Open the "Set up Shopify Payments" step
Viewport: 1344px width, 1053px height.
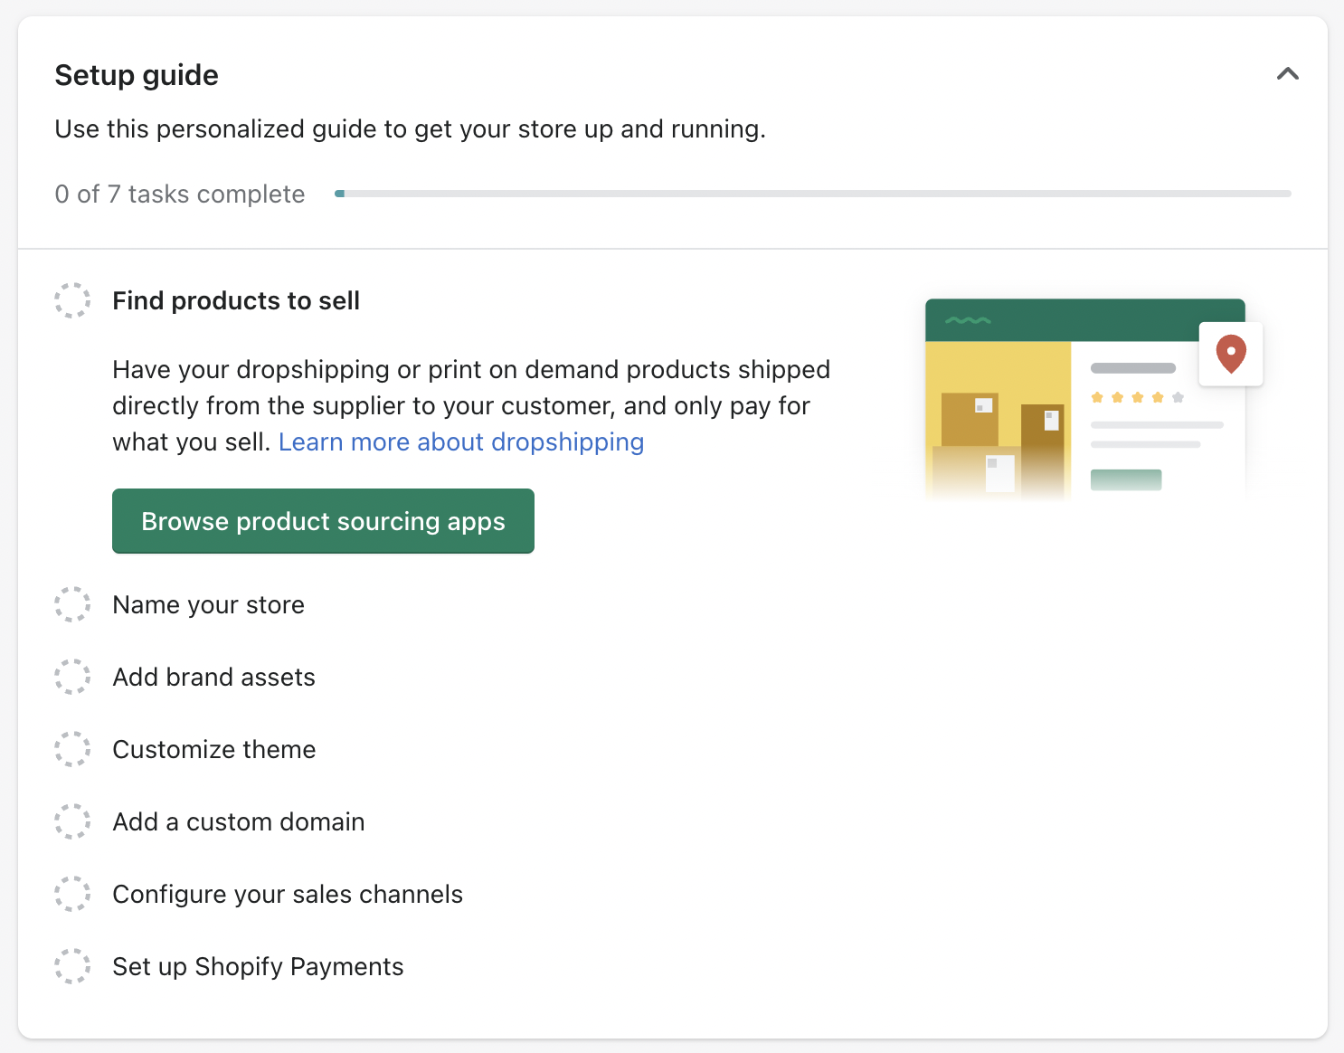258,966
